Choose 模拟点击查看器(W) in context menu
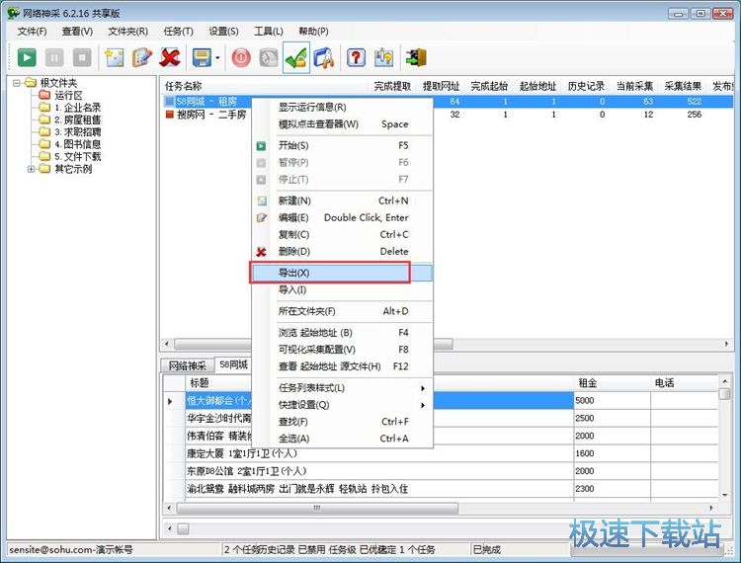Viewport: 741px width, 563px height. point(343,124)
